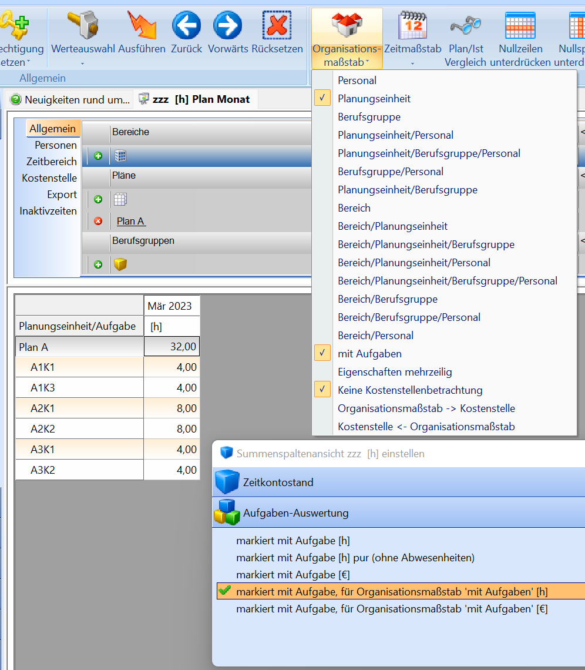Image resolution: width=585 pixels, height=670 pixels.
Task: Click the Vorwärts forward arrow icon
Action: point(228,26)
